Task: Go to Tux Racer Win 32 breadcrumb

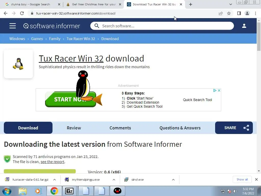Action: [x=81, y=39]
